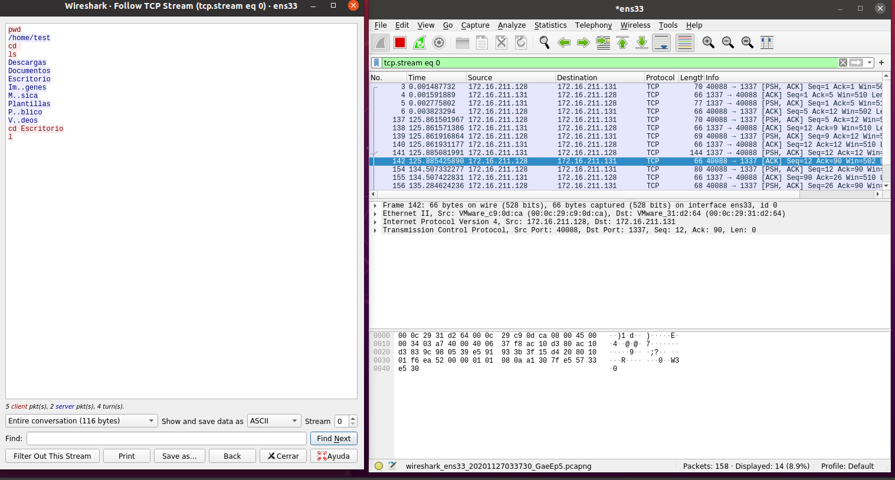Go to the first packet
This screenshot has width=895, height=480.
(622, 42)
